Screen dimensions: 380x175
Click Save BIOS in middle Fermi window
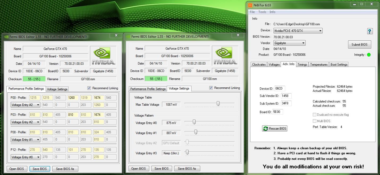tap(162, 169)
